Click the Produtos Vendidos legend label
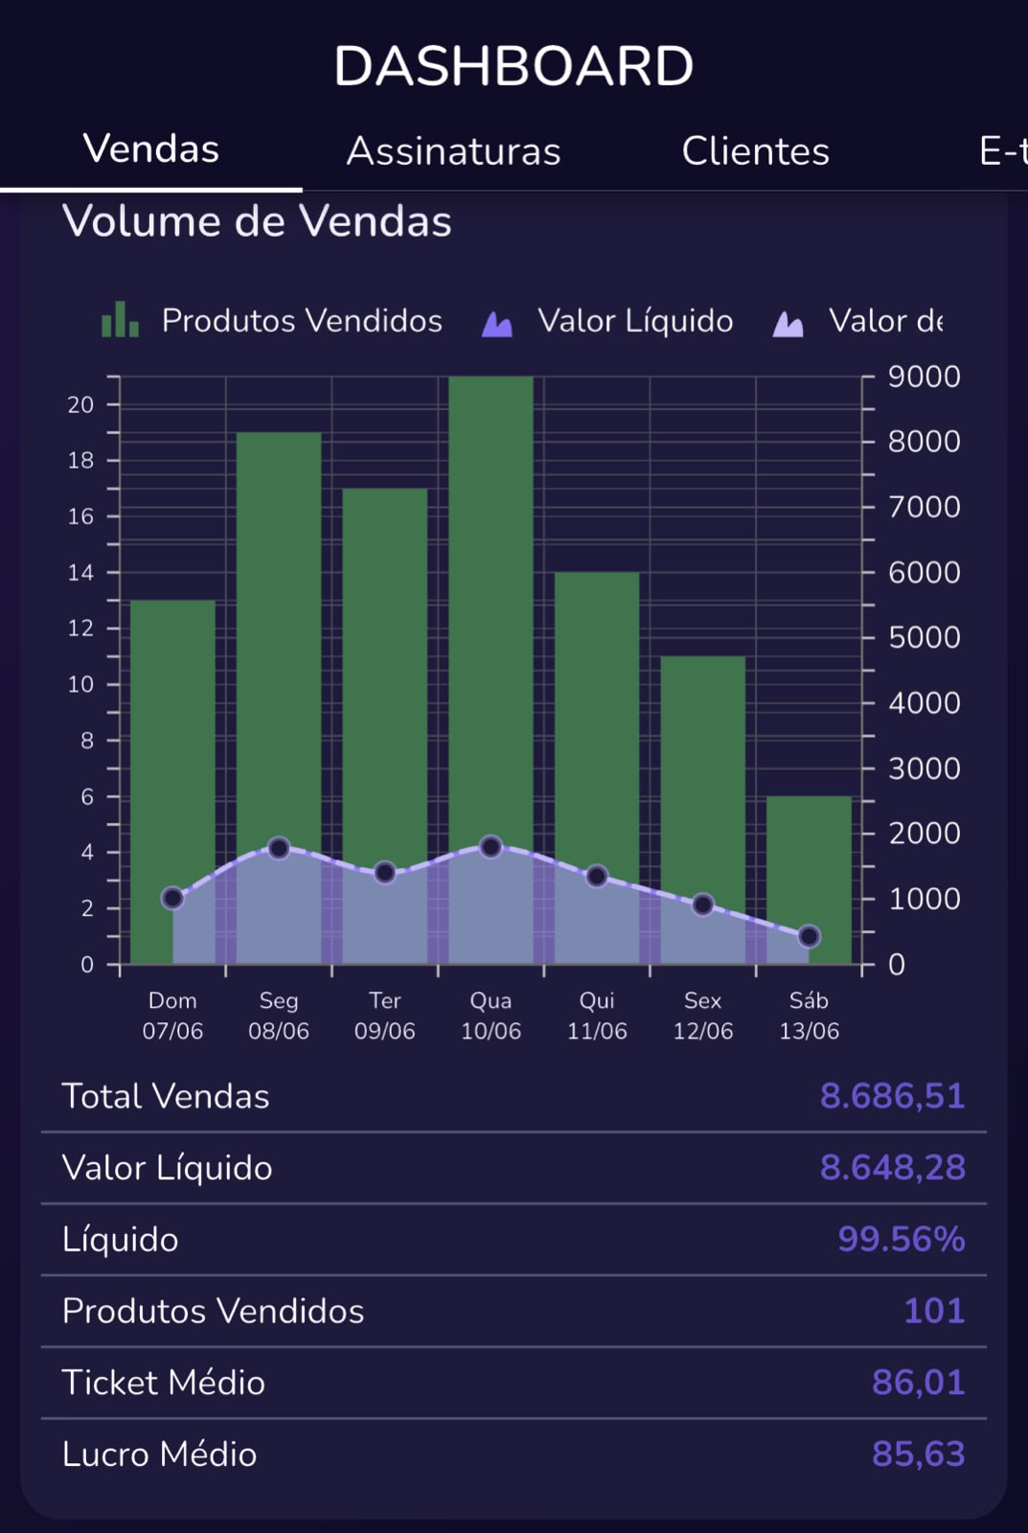1028x1533 pixels. pos(302,321)
